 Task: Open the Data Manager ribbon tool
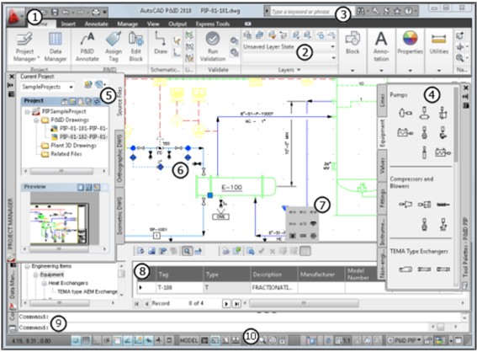tap(56, 47)
